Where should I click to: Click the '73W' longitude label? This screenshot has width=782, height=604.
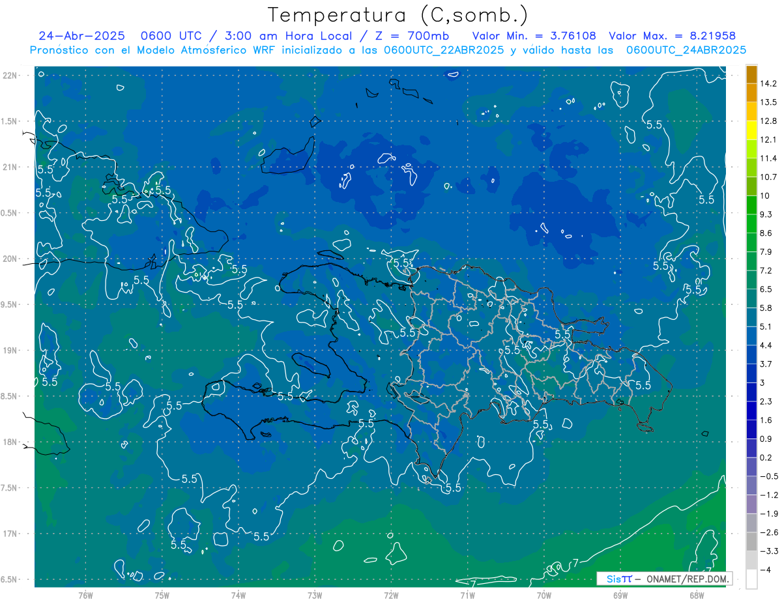point(315,596)
